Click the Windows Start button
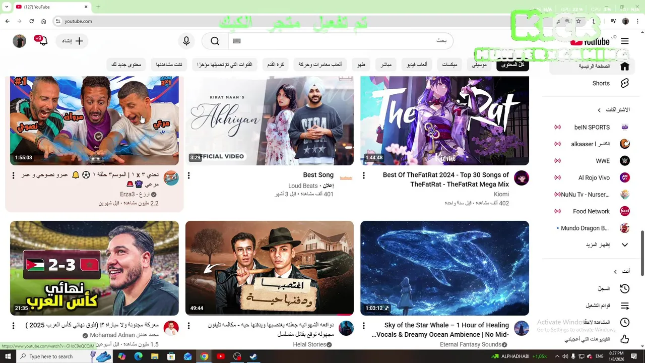The image size is (645, 363). point(8,356)
